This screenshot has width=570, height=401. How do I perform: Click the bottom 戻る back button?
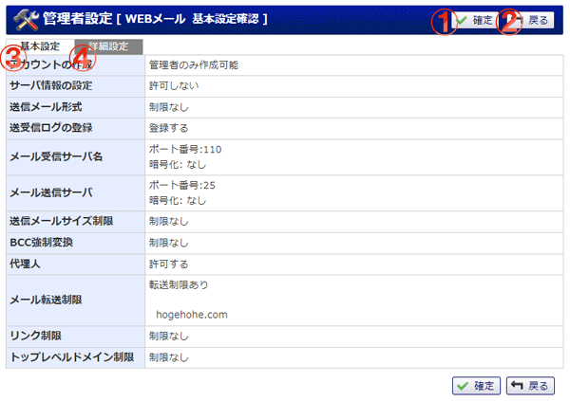click(x=530, y=386)
